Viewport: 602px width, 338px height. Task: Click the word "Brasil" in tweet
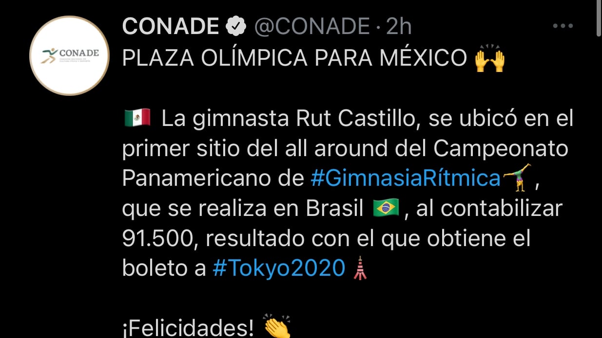tap(335, 209)
